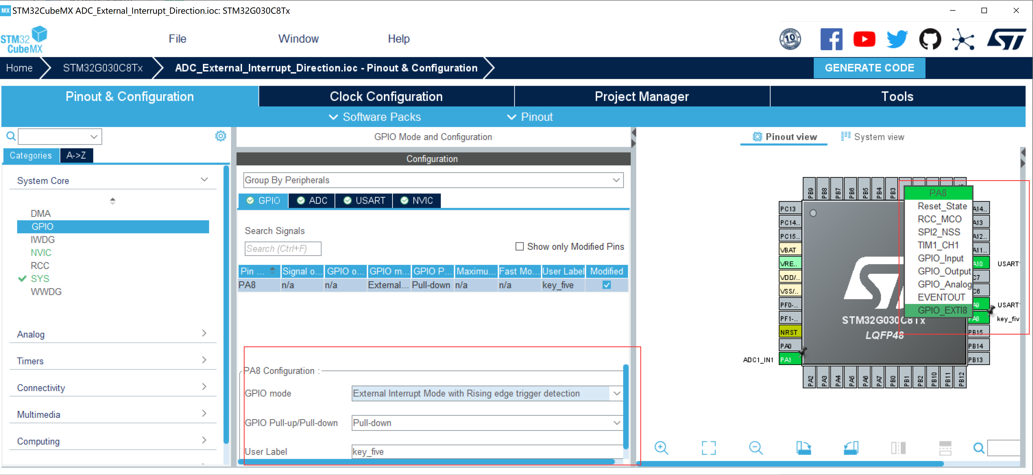
Task: Open the File menu
Action: click(177, 39)
